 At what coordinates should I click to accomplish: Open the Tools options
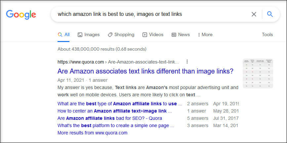click(x=267, y=35)
